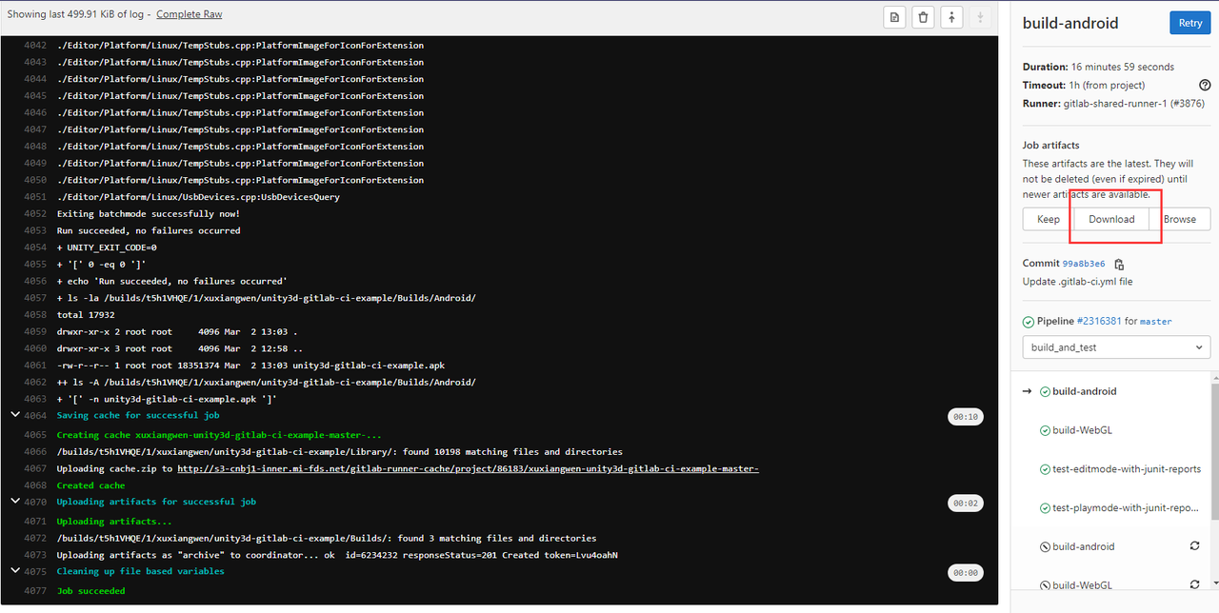Collapse the Uploading artifacts for successful job section
The height and width of the screenshot is (613, 1219).
click(14, 501)
